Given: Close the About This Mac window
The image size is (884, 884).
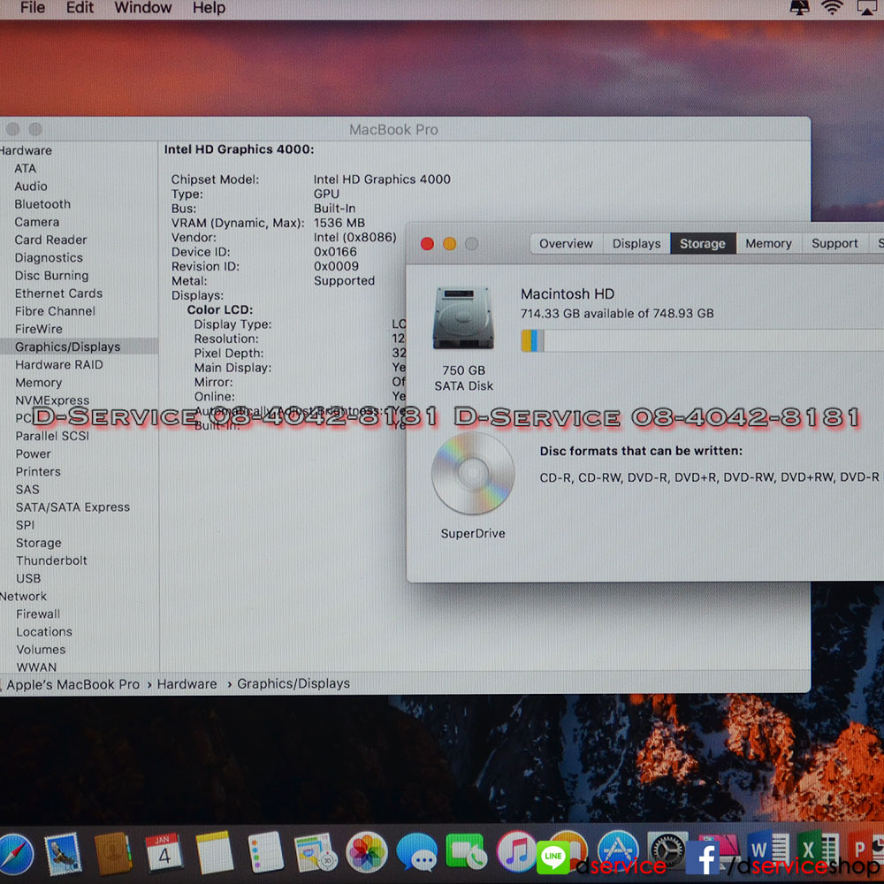Looking at the screenshot, I should (427, 244).
